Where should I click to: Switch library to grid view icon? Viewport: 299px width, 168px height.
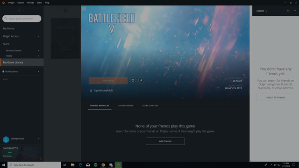coord(65,10)
